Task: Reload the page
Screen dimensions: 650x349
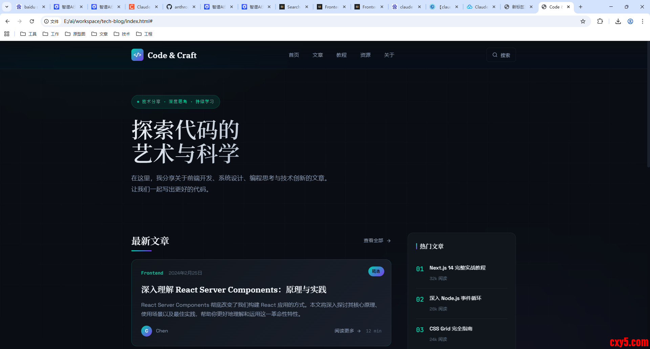Action: click(x=32, y=21)
